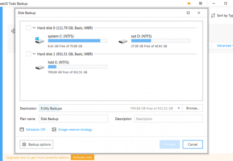Close the Disk Backup dialog
The height and width of the screenshot is (161, 233).
tap(199, 13)
